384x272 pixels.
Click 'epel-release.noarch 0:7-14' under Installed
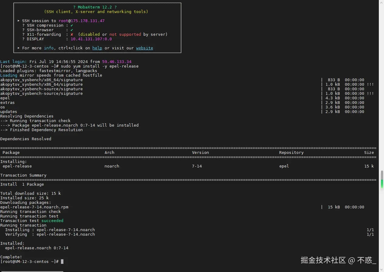click(x=37, y=248)
